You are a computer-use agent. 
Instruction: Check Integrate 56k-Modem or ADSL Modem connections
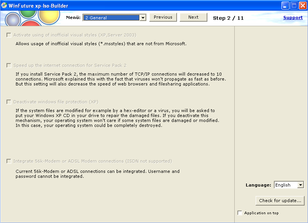pos(9,161)
